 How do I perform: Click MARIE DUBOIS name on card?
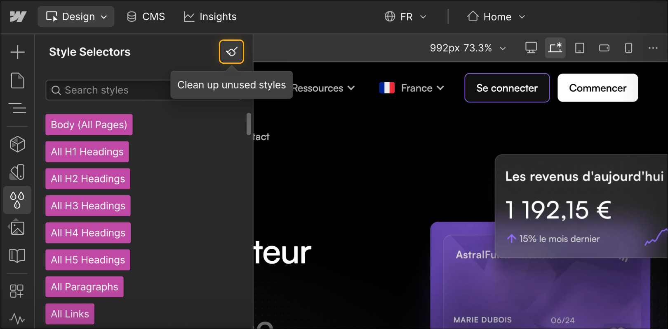(x=482, y=320)
